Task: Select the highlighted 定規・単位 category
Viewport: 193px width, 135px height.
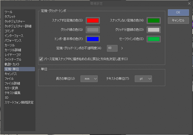Action: coord(20,69)
